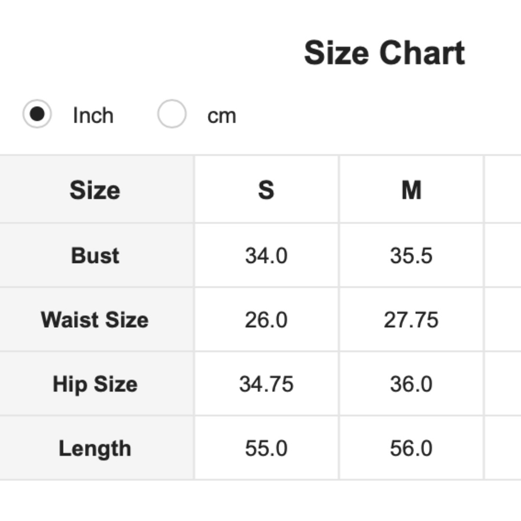Click the Length value 56.0 for M
This screenshot has height=521, width=521.
click(411, 449)
